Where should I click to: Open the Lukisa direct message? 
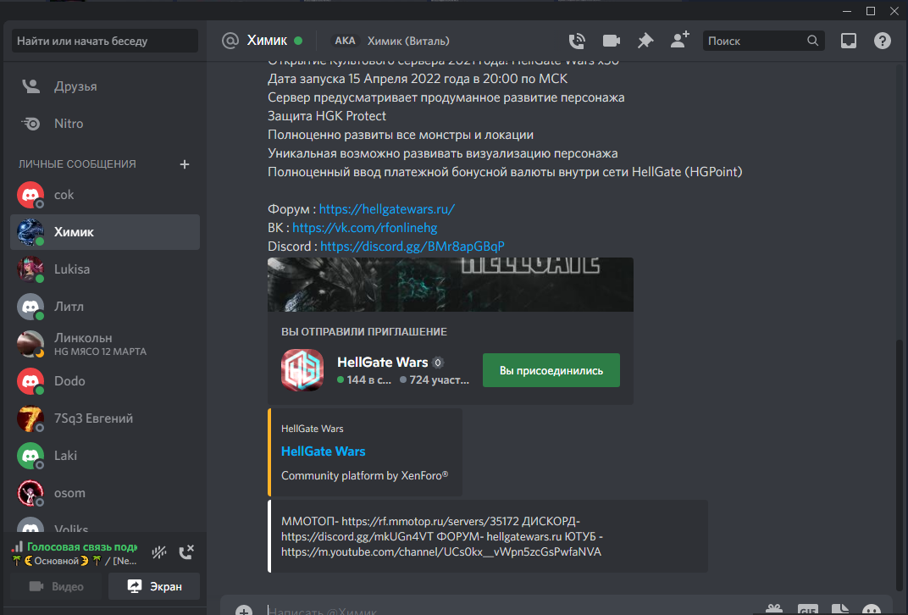105,269
